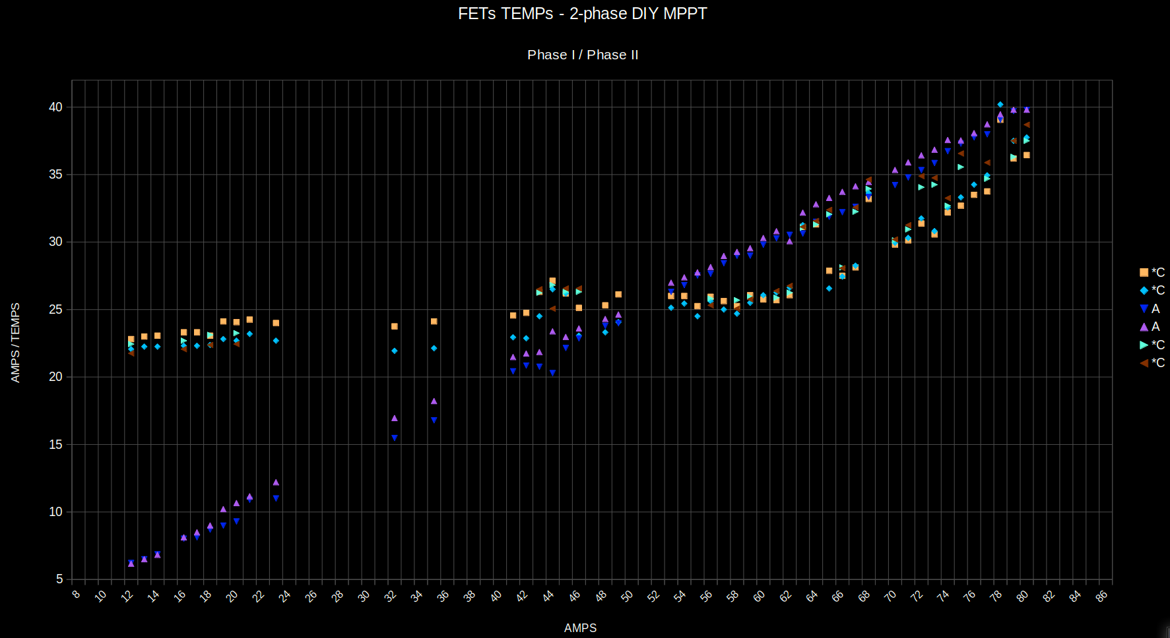The width and height of the screenshot is (1170, 638).
Task: Select the y-axis label 5
Action: coord(59,579)
